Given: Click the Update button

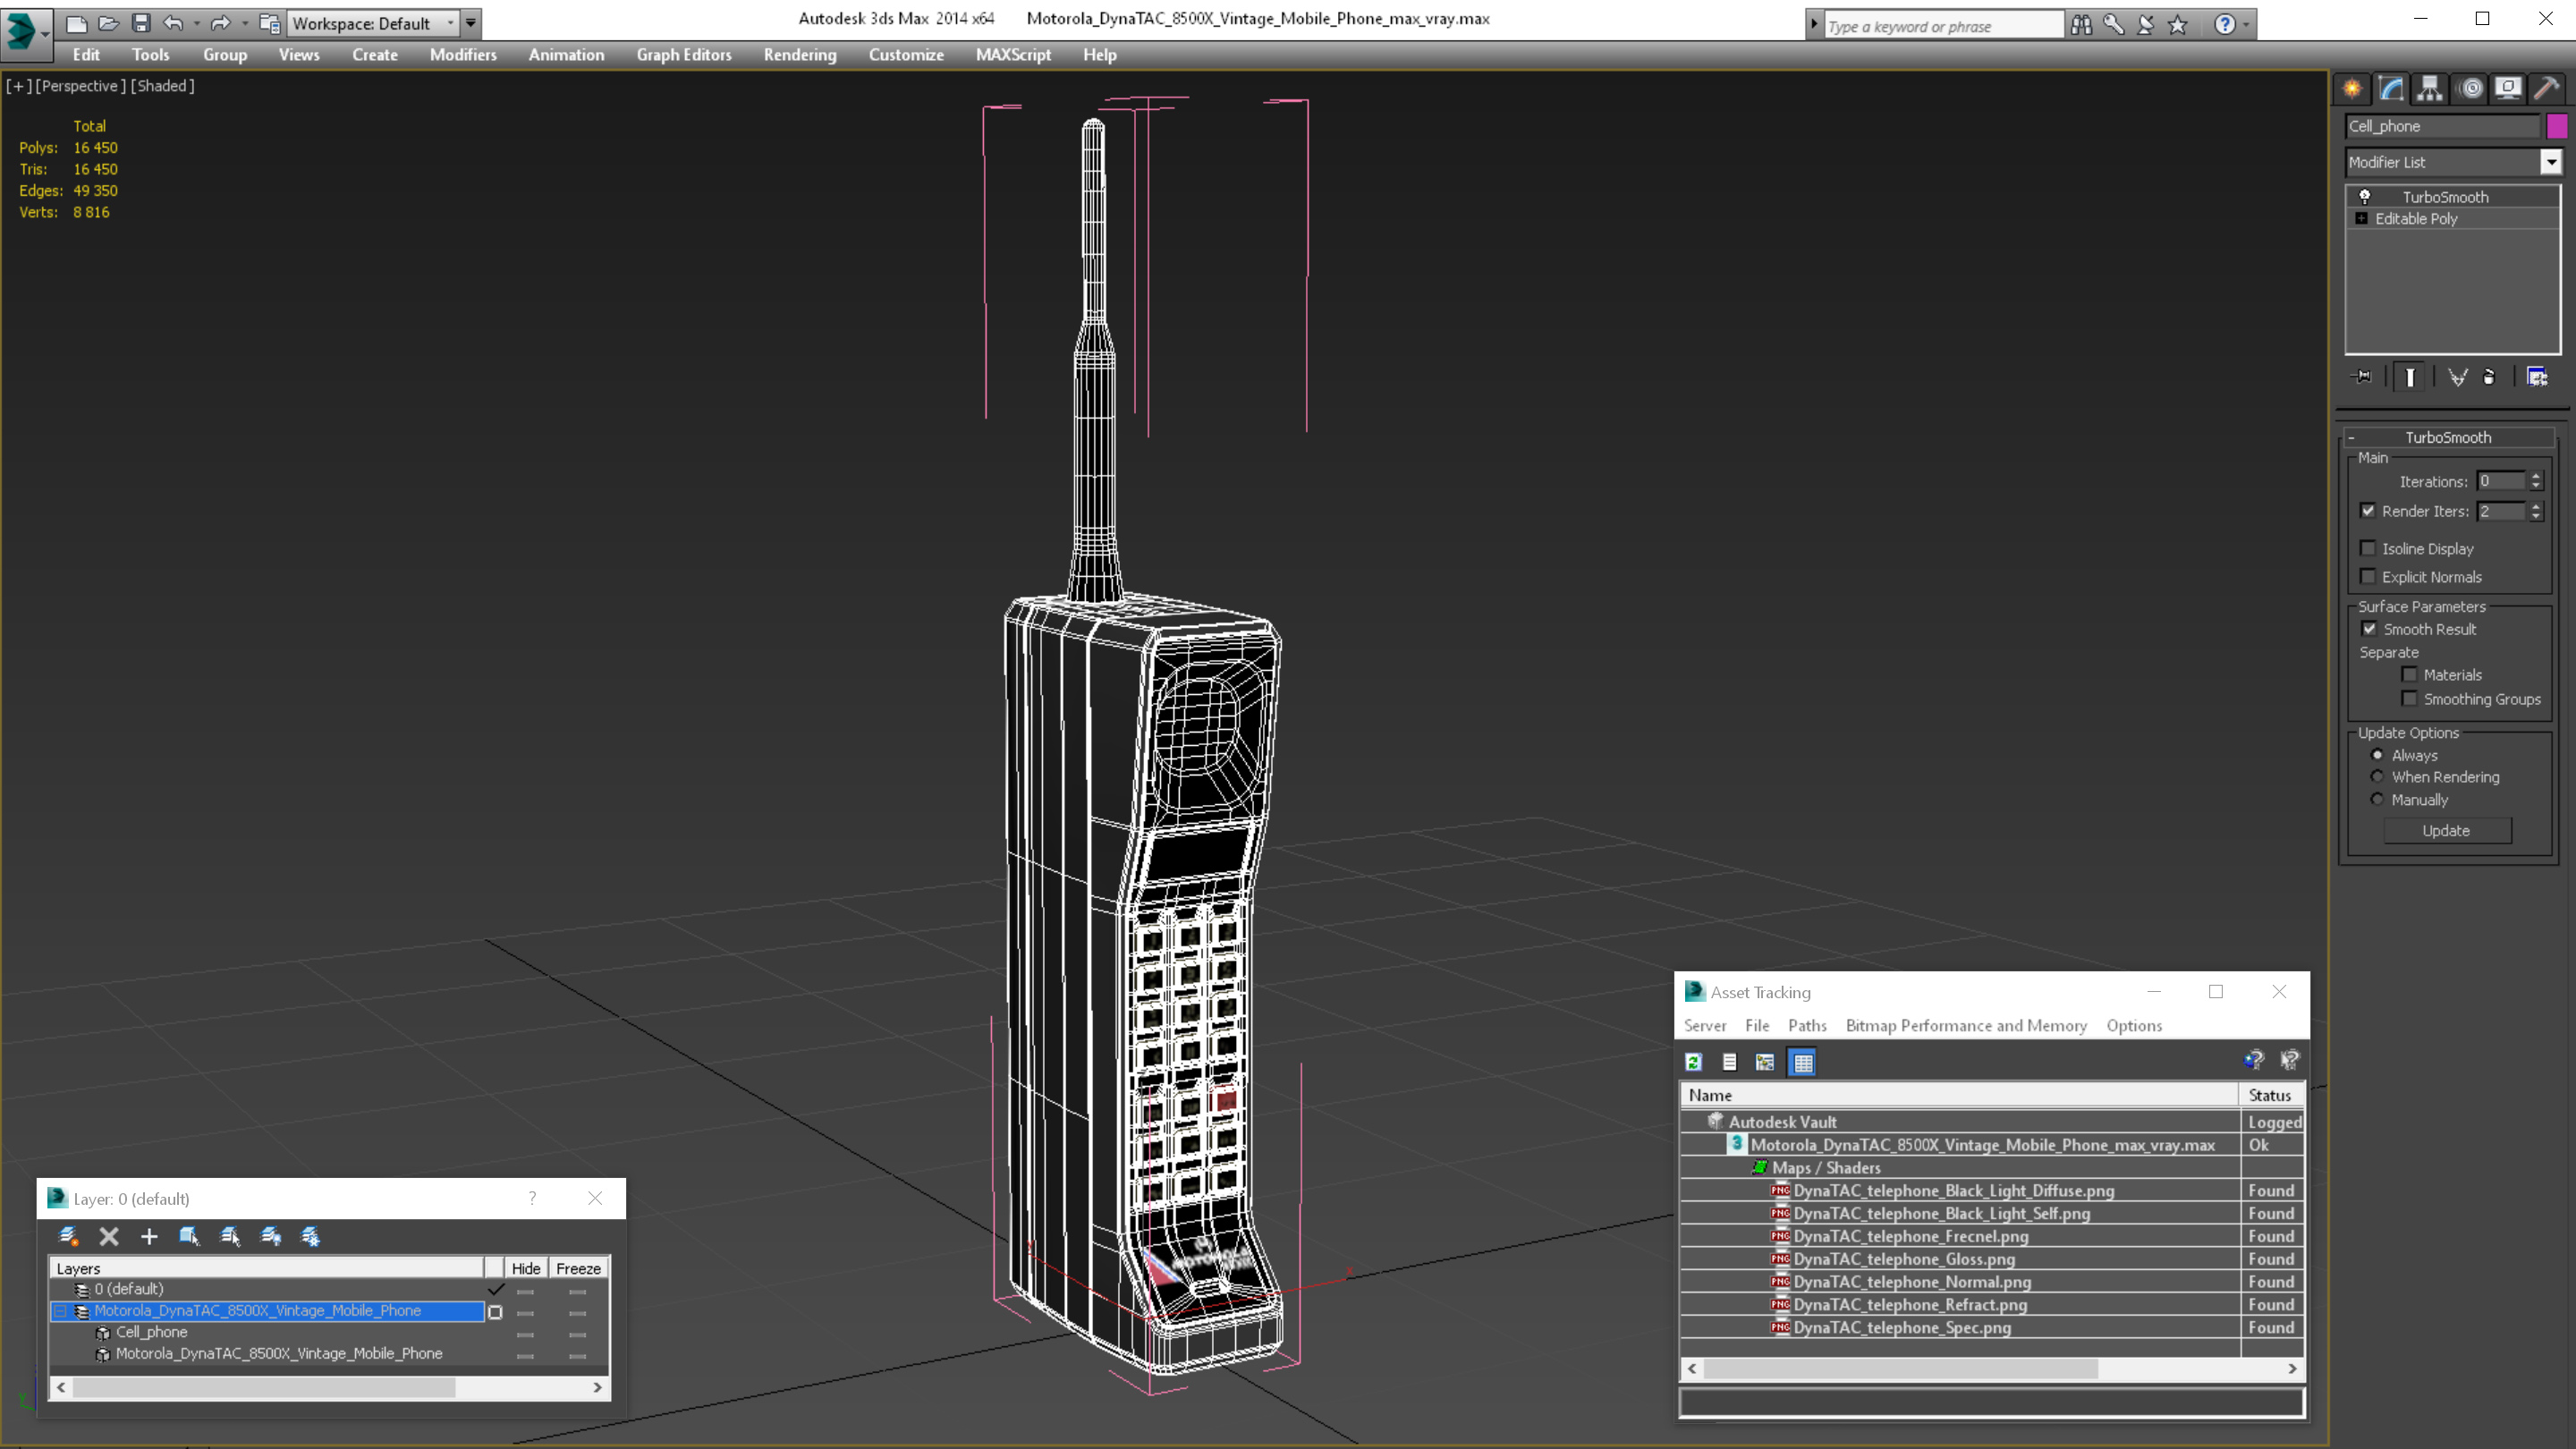Looking at the screenshot, I should pos(2446,831).
